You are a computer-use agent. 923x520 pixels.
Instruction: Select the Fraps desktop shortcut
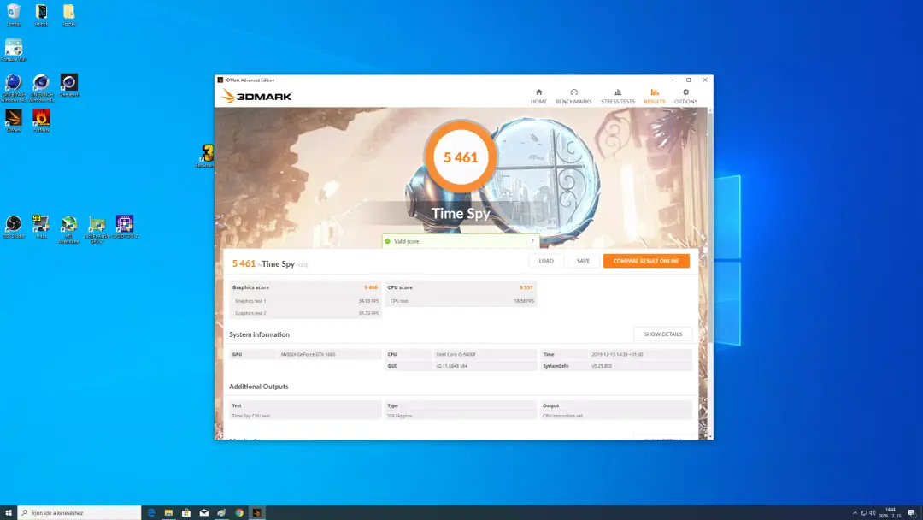(x=41, y=227)
